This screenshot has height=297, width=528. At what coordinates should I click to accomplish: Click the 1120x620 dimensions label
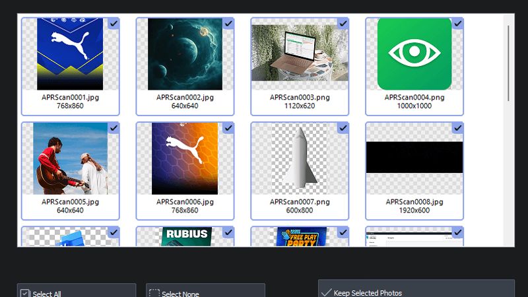(300, 106)
